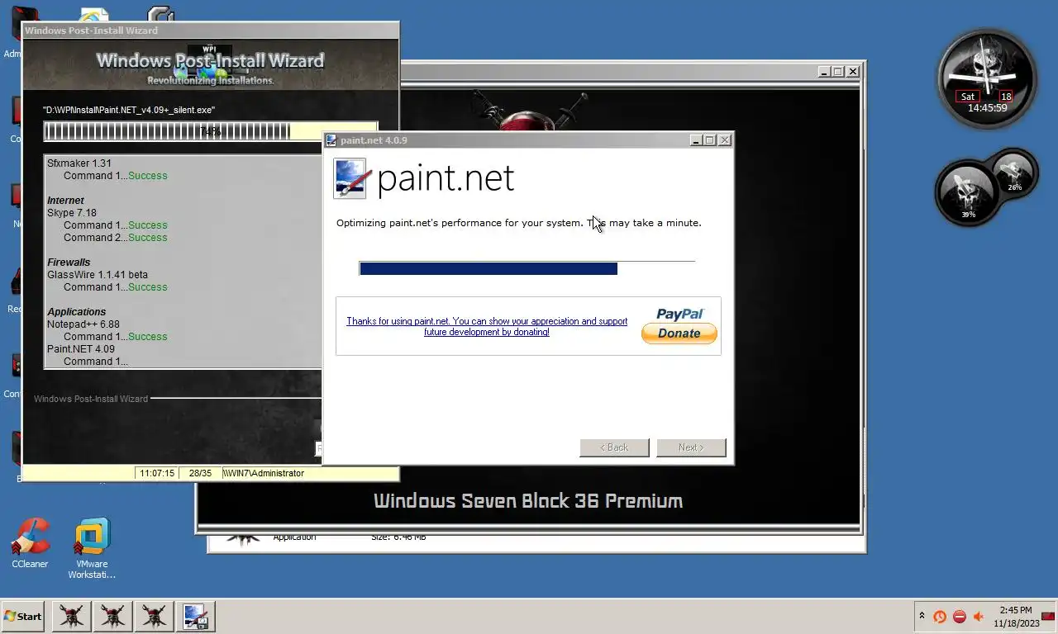This screenshot has height=634, width=1058.
Task: Click the 28/35 status bar counter
Action: click(200, 473)
